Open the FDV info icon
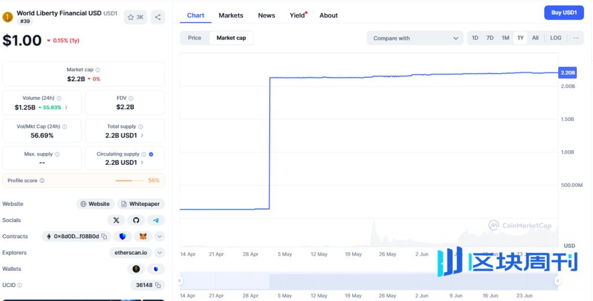Image resolution: width=593 pixels, height=301 pixels. pyautogui.click(x=130, y=99)
